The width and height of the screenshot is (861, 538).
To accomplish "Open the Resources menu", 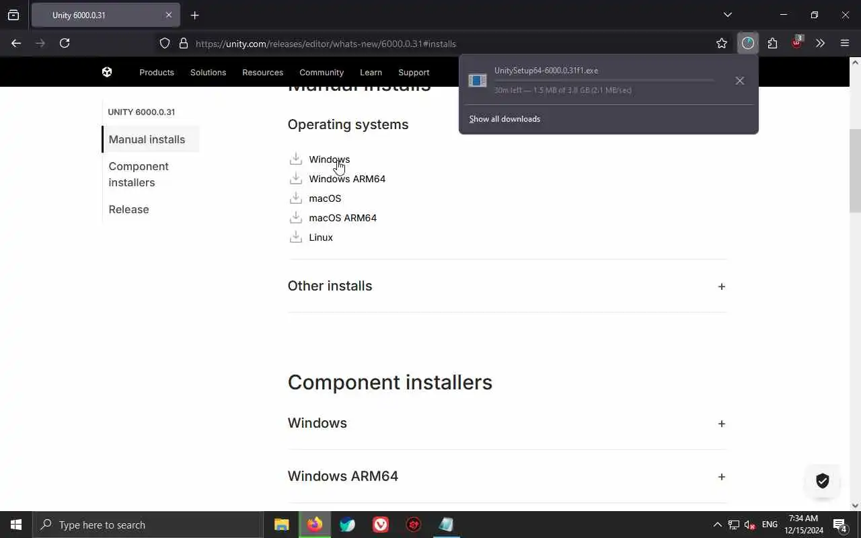I will [x=262, y=72].
